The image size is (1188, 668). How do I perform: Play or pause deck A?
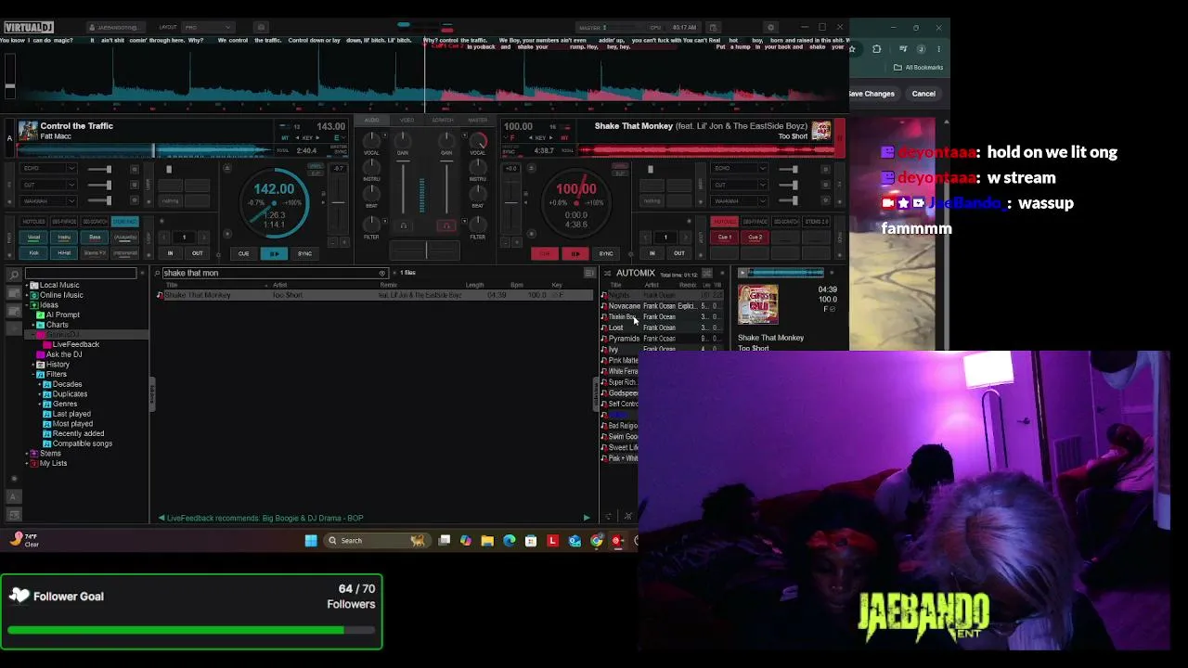tap(274, 253)
